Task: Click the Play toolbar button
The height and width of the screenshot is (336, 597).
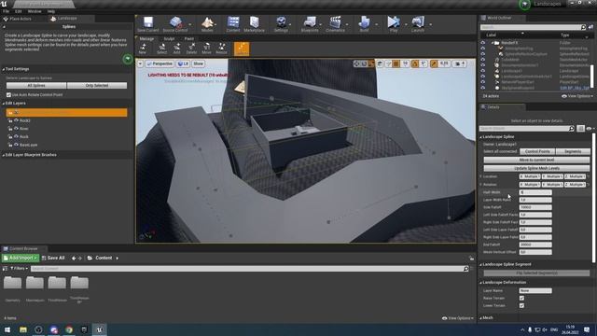Action: 394,24
